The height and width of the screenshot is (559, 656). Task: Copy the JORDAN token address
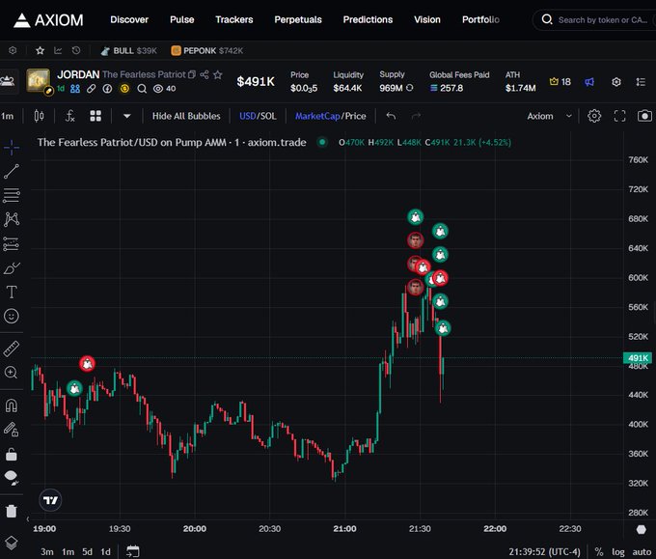tap(192, 74)
